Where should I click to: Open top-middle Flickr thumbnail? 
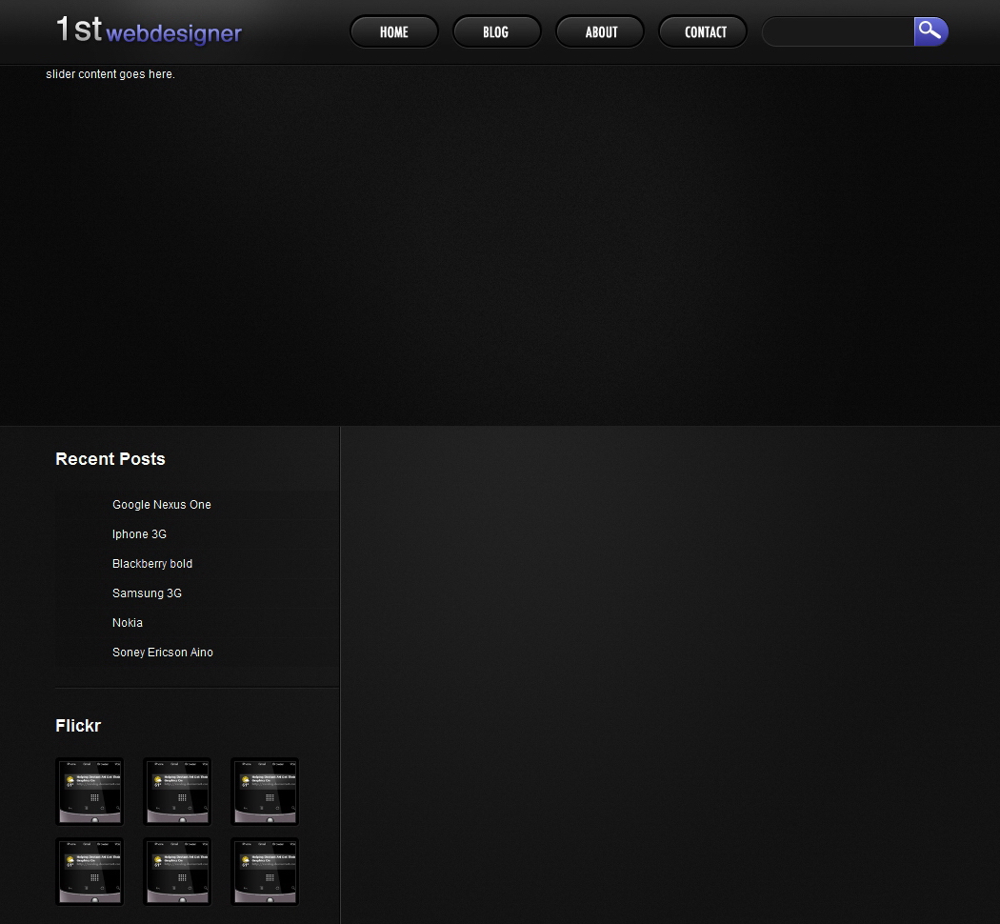tap(177, 792)
